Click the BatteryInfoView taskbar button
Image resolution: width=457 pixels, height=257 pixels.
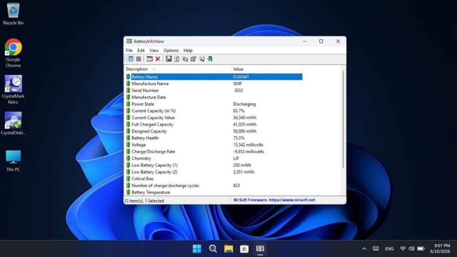[260, 248]
